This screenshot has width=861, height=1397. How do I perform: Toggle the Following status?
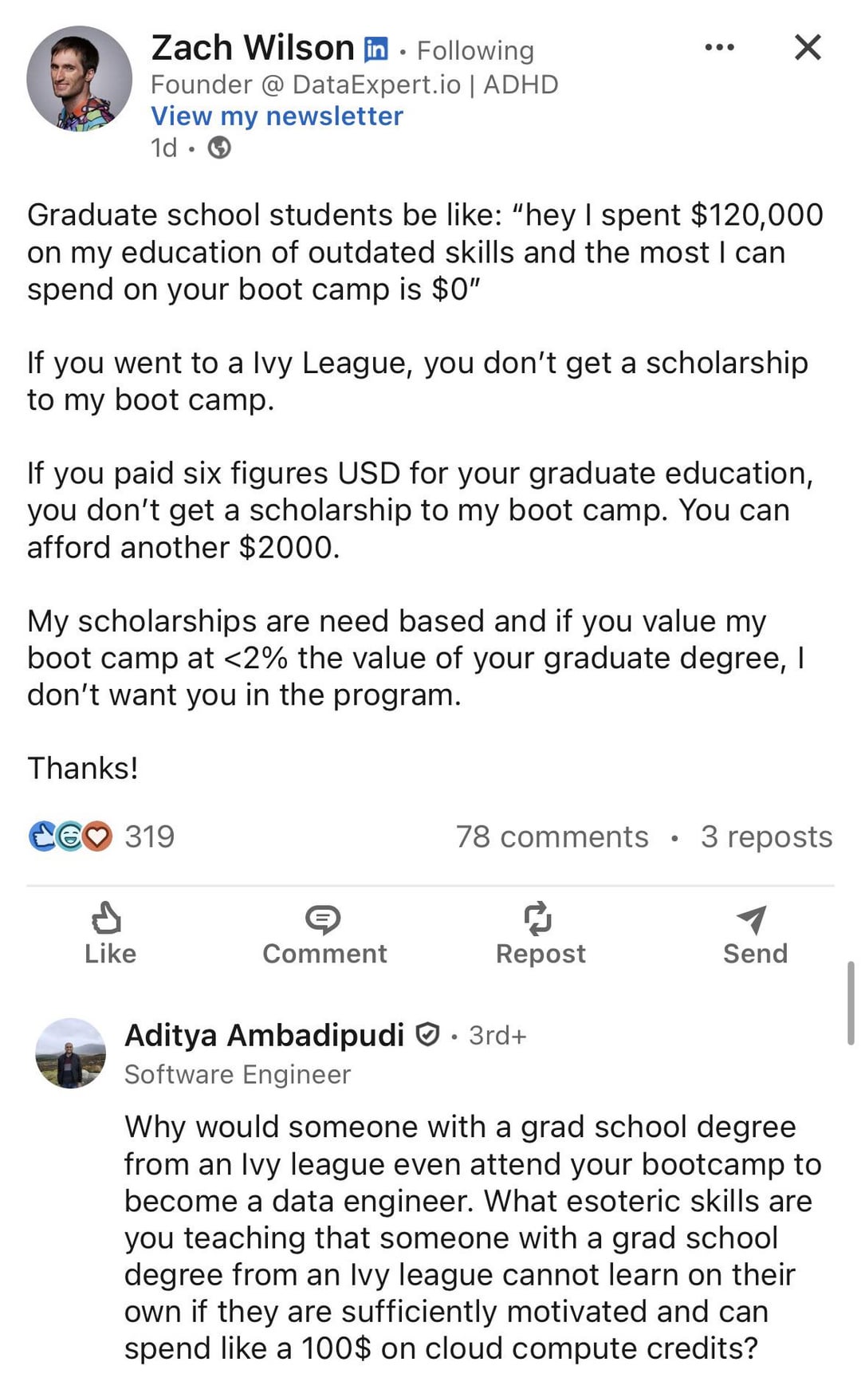475,50
